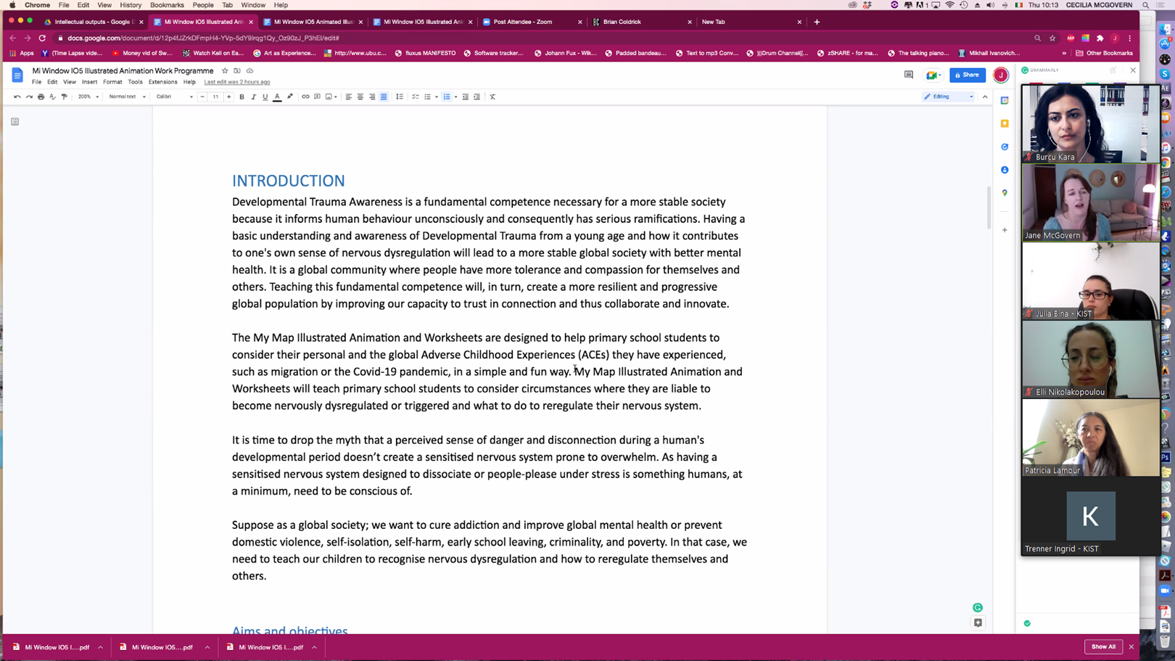Open the text color picker
1175x661 pixels.
point(277,97)
